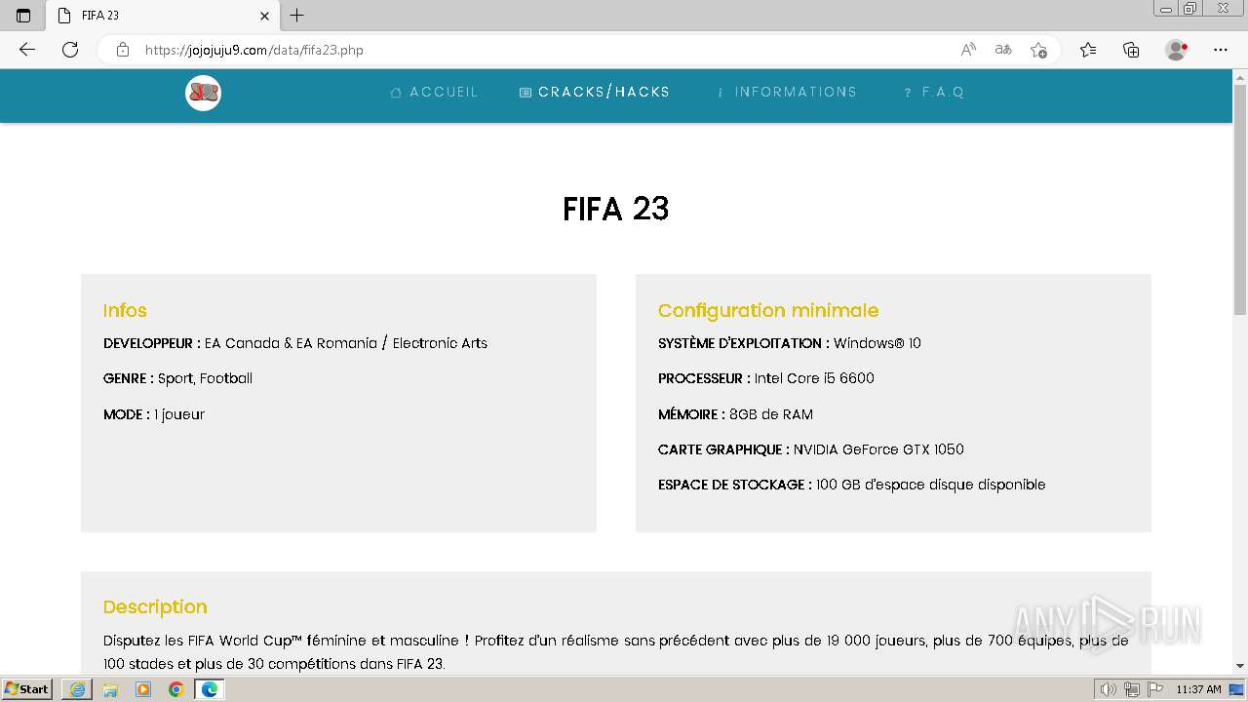The image size is (1248, 702).
Task: Select the Edge icon in the taskbar
Action: pyautogui.click(x=209, y=689)
